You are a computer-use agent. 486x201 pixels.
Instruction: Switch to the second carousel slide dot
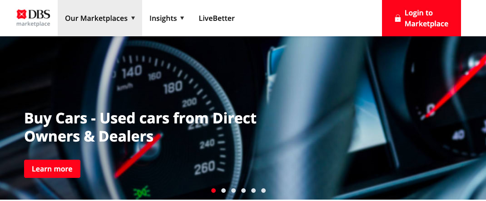tap(223, 191)
